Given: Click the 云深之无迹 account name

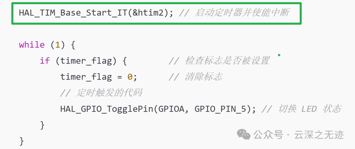Looking at the screenshot, I should pos(319,135).
